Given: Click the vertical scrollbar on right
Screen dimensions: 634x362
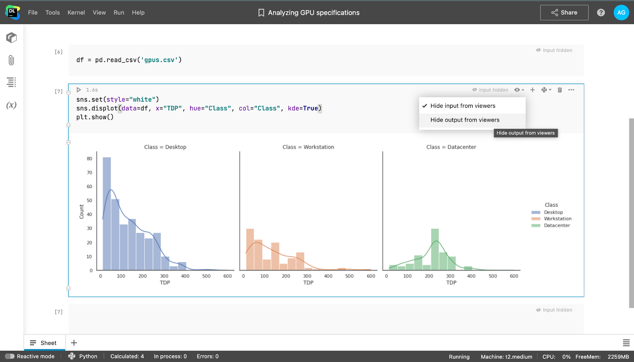Looking at the screenshot, I should (x=631, y=213).
